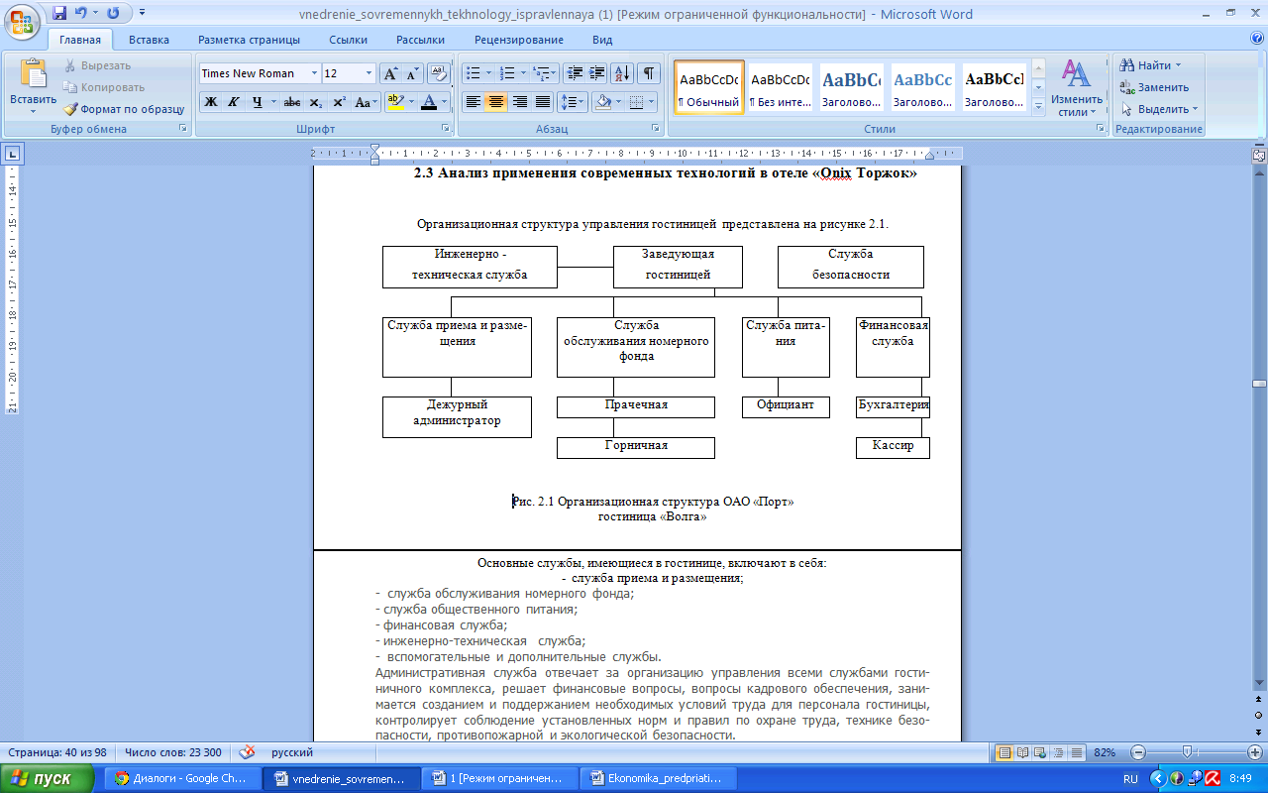Apply the Обычный style
This screenshot has width=1268, height=793.
(709, 87)
